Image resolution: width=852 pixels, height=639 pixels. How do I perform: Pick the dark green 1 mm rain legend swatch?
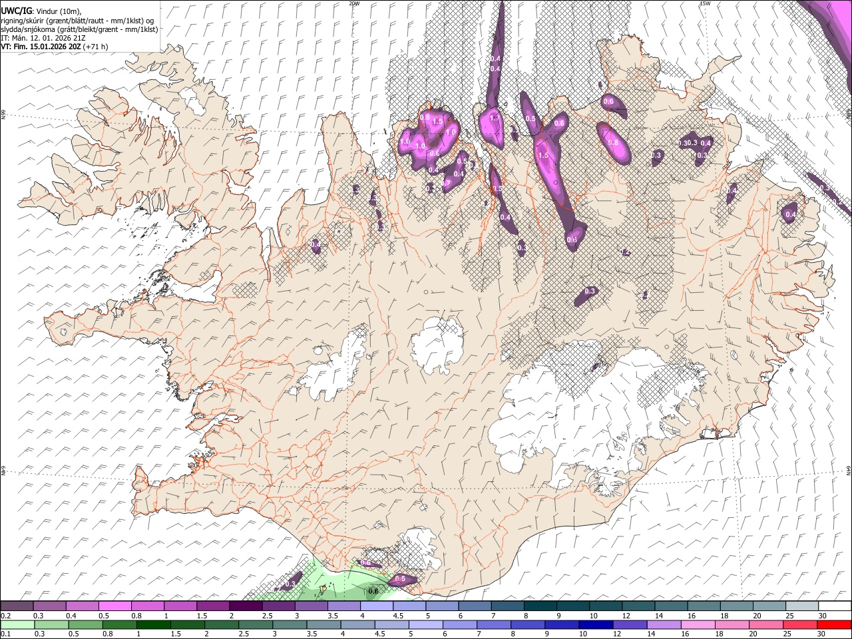pyautogui.click(x=153, y=625)
